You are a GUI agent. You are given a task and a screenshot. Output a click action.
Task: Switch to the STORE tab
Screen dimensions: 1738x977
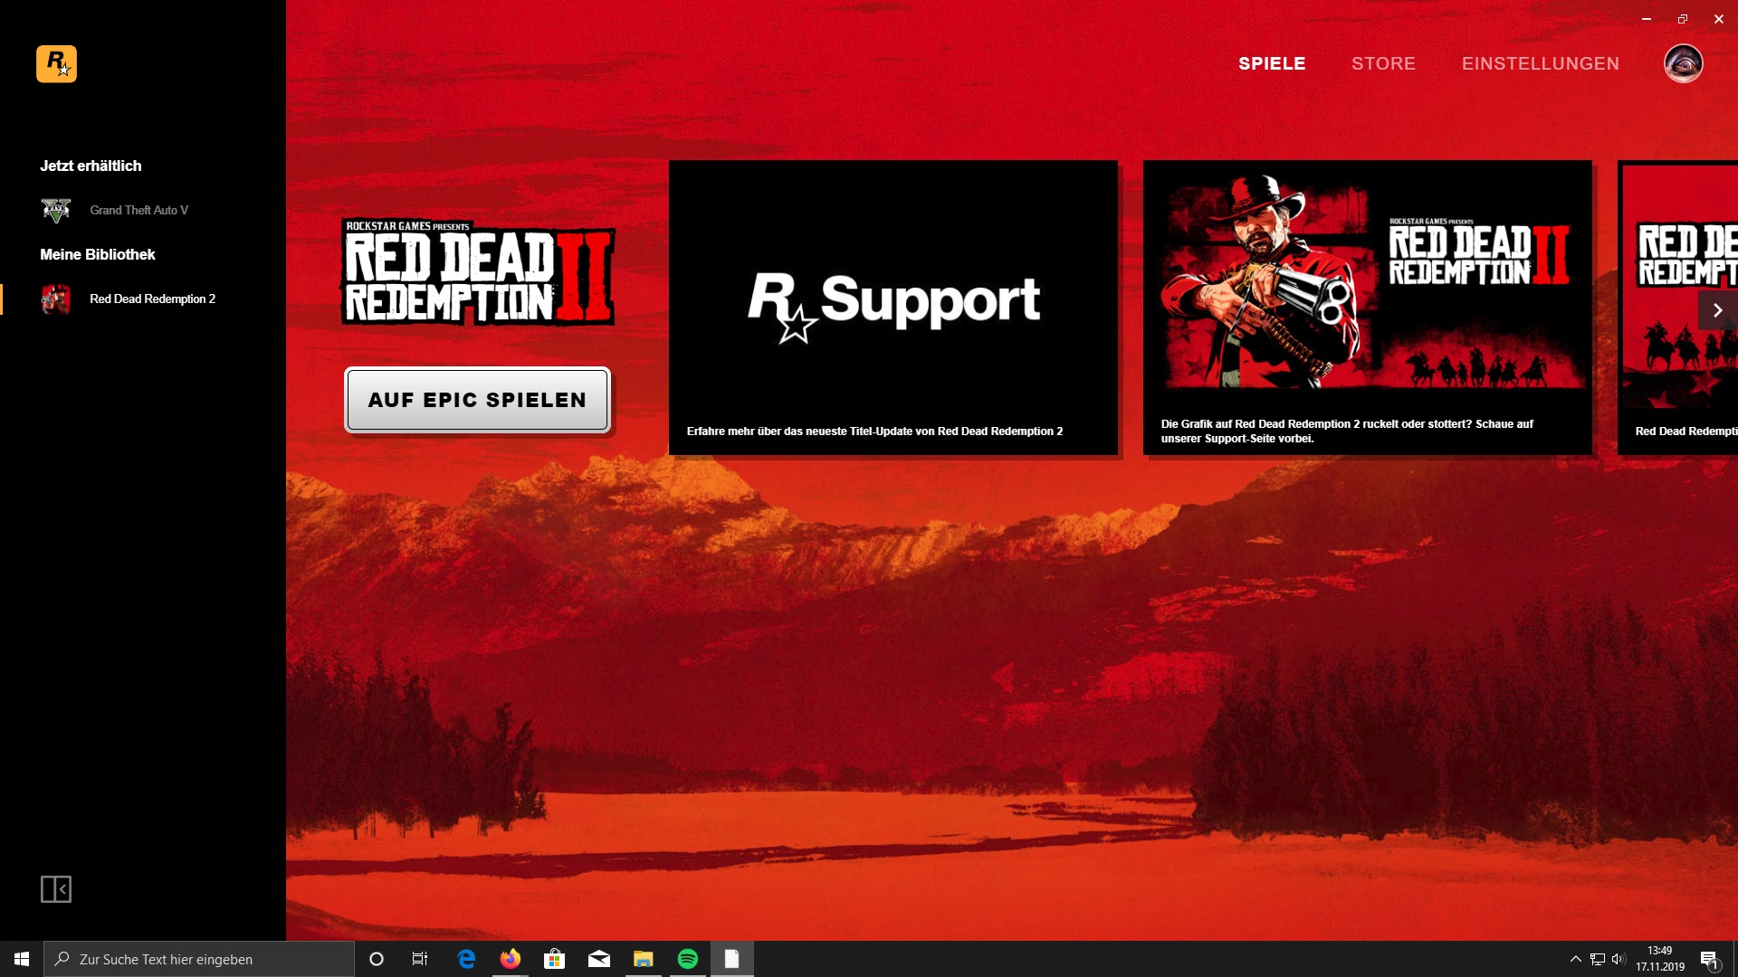[x=1383, y=64]
